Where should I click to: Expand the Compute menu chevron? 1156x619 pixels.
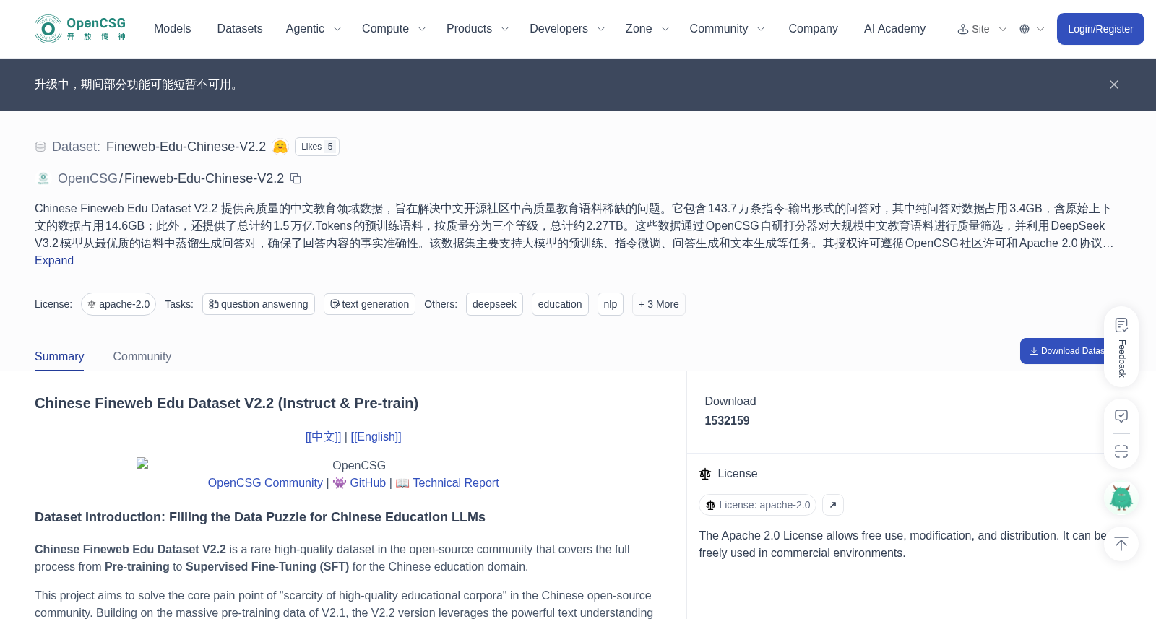[422, 29]
